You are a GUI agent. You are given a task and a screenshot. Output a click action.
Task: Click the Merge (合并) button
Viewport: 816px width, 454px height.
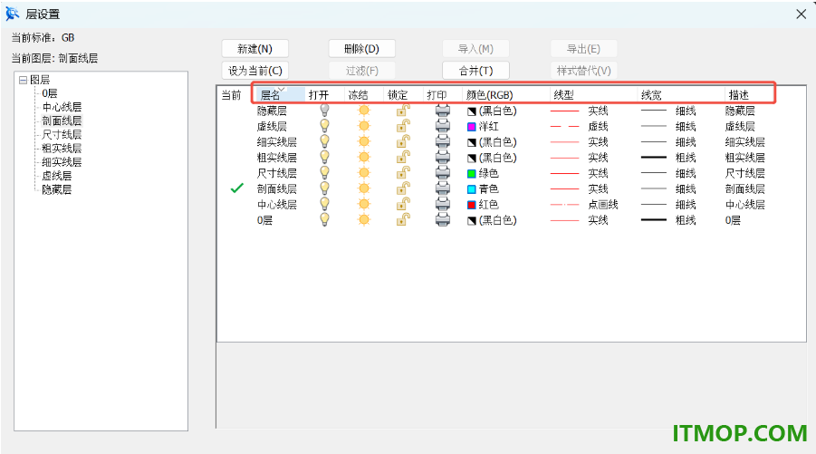(x=475, y=71)
